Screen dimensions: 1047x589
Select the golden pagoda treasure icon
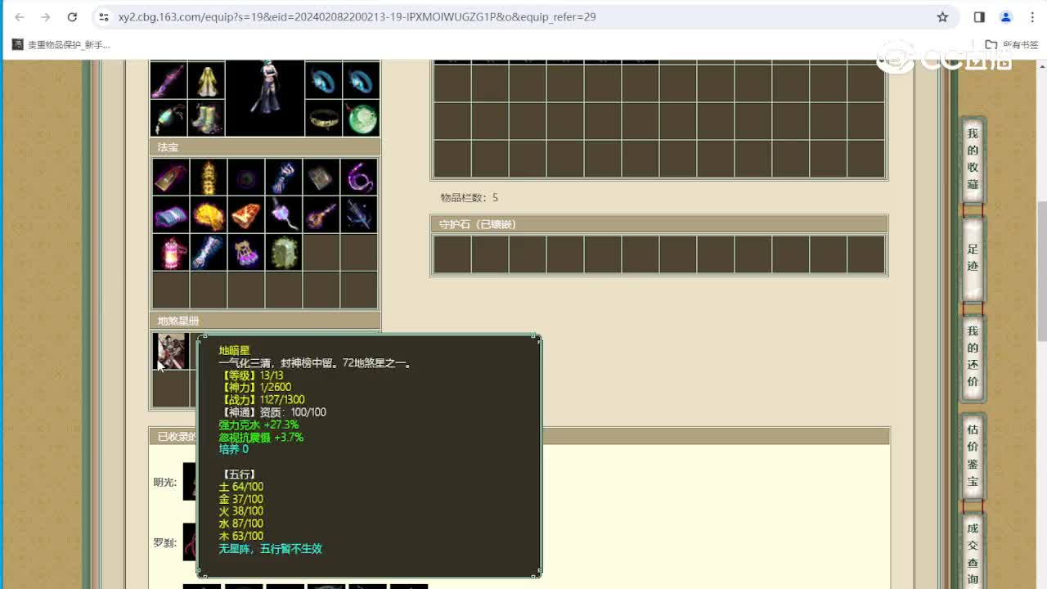point(208,177)
